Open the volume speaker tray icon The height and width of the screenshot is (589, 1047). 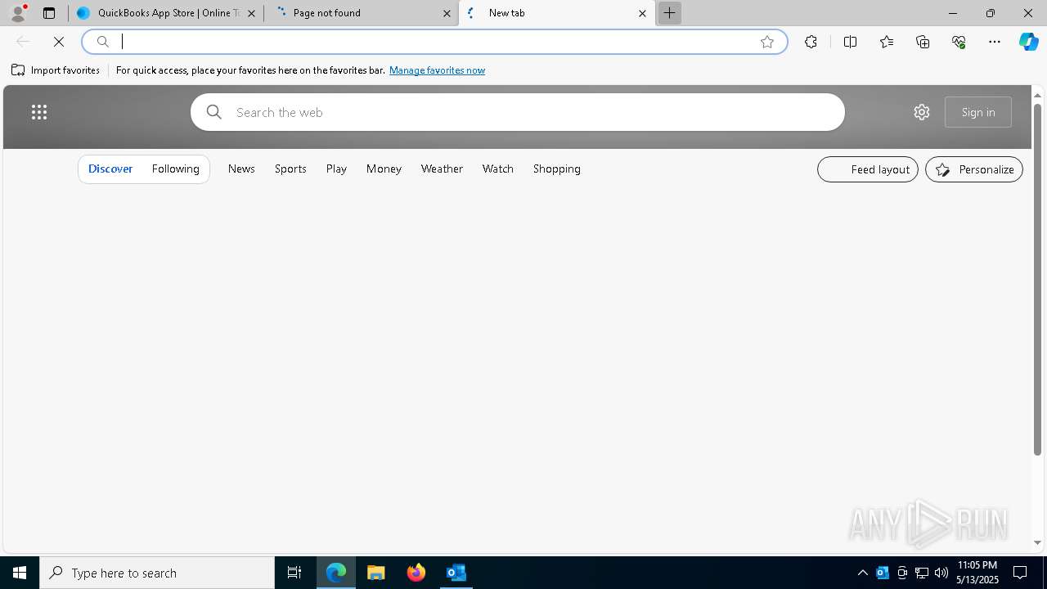point(941,573)
